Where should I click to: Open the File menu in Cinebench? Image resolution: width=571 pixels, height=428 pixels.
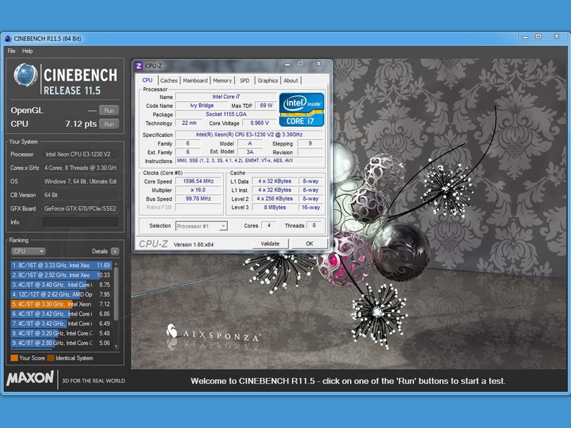pos(11,51)
